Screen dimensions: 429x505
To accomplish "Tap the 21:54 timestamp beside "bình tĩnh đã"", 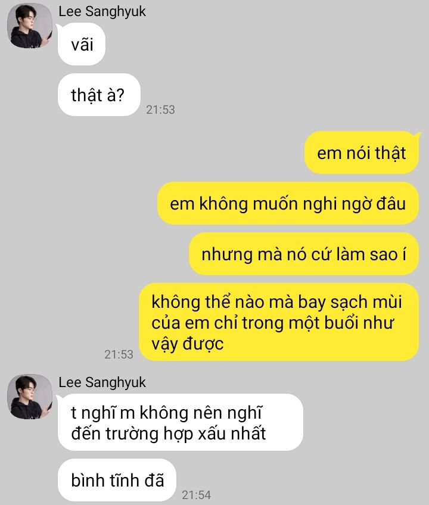I will (196, 495).
